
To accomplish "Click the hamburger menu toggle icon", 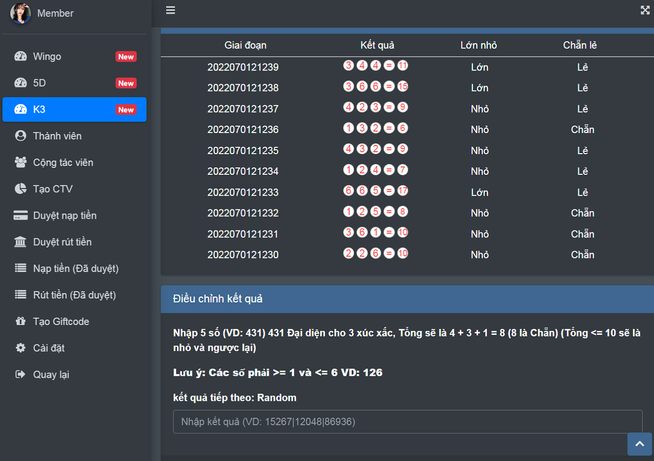I will click(171, 10).
